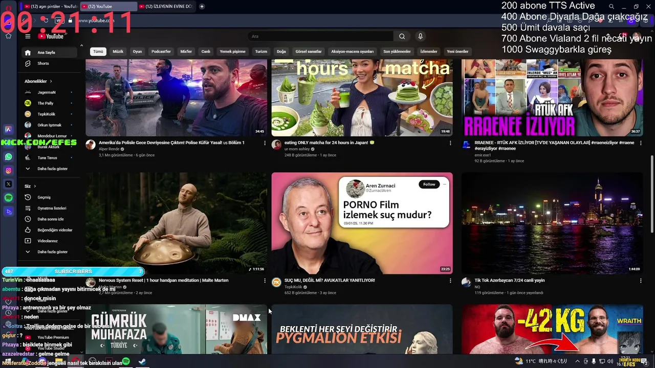Click the bookmarks star icon in the Opera sidebar
This screenshot has width=655, height=368.
8,36
